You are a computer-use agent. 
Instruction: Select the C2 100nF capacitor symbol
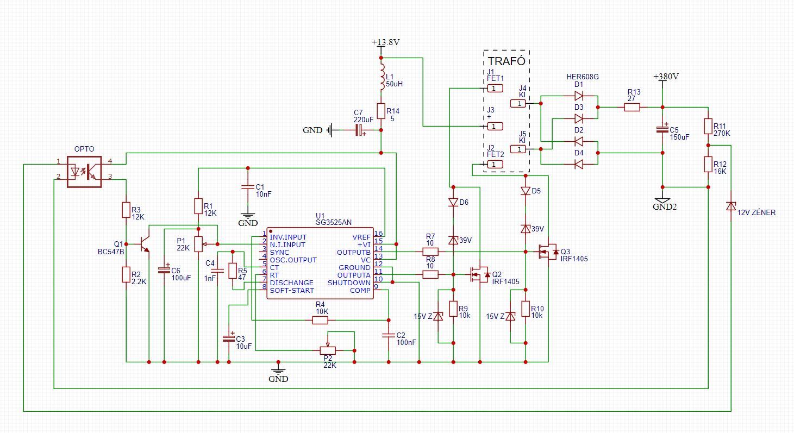tap(389, 335)
